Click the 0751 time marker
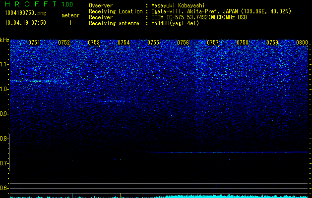The width and height of the screenshot is (312, 198). pyautogui.click(x=34, y=43)
